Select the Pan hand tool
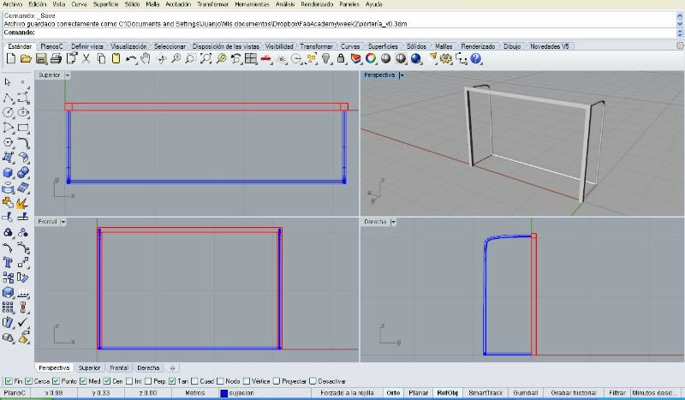This screenshot has height=400, width=685. pos(146,58)
